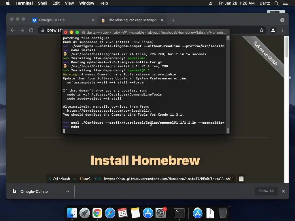Click the openssl@1.1 dependency text
The image size is (295, 221).
point(139,70)
